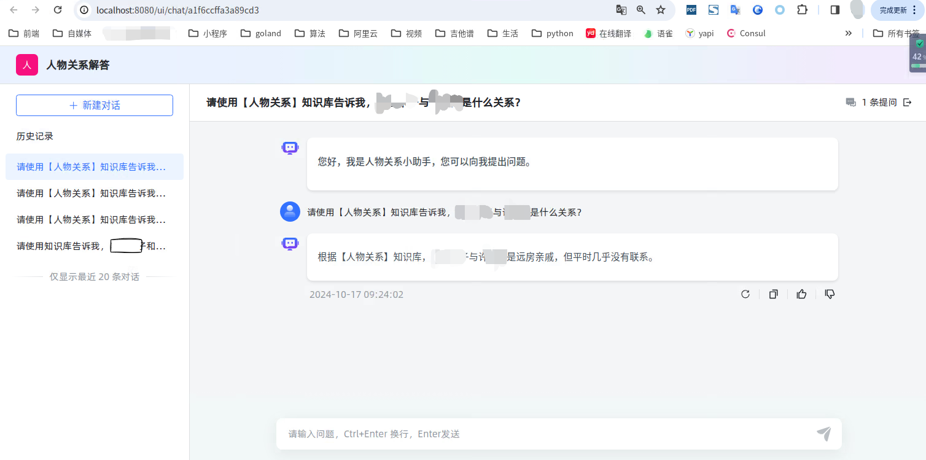Open the 前端 bookmark folder
Screen dimensions: 926x460
pyautogui.click(x=24, y=33)
